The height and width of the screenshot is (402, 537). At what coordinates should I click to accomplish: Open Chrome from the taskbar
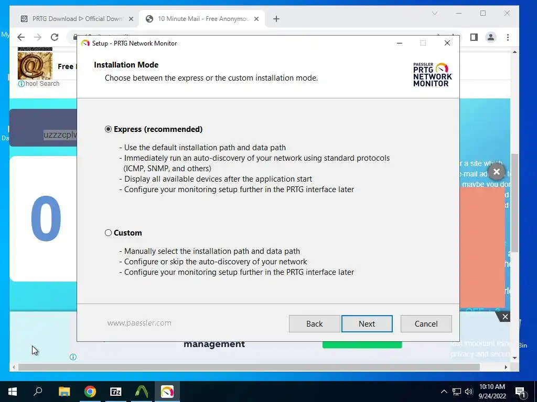click(x=90, y=392)
